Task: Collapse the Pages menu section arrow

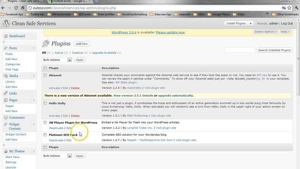Action: coord(34,100)
